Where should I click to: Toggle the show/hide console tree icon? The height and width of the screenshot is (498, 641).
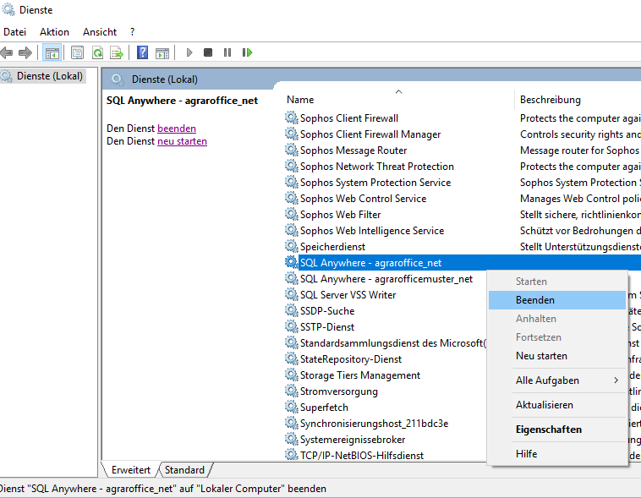tap(52, 52)
